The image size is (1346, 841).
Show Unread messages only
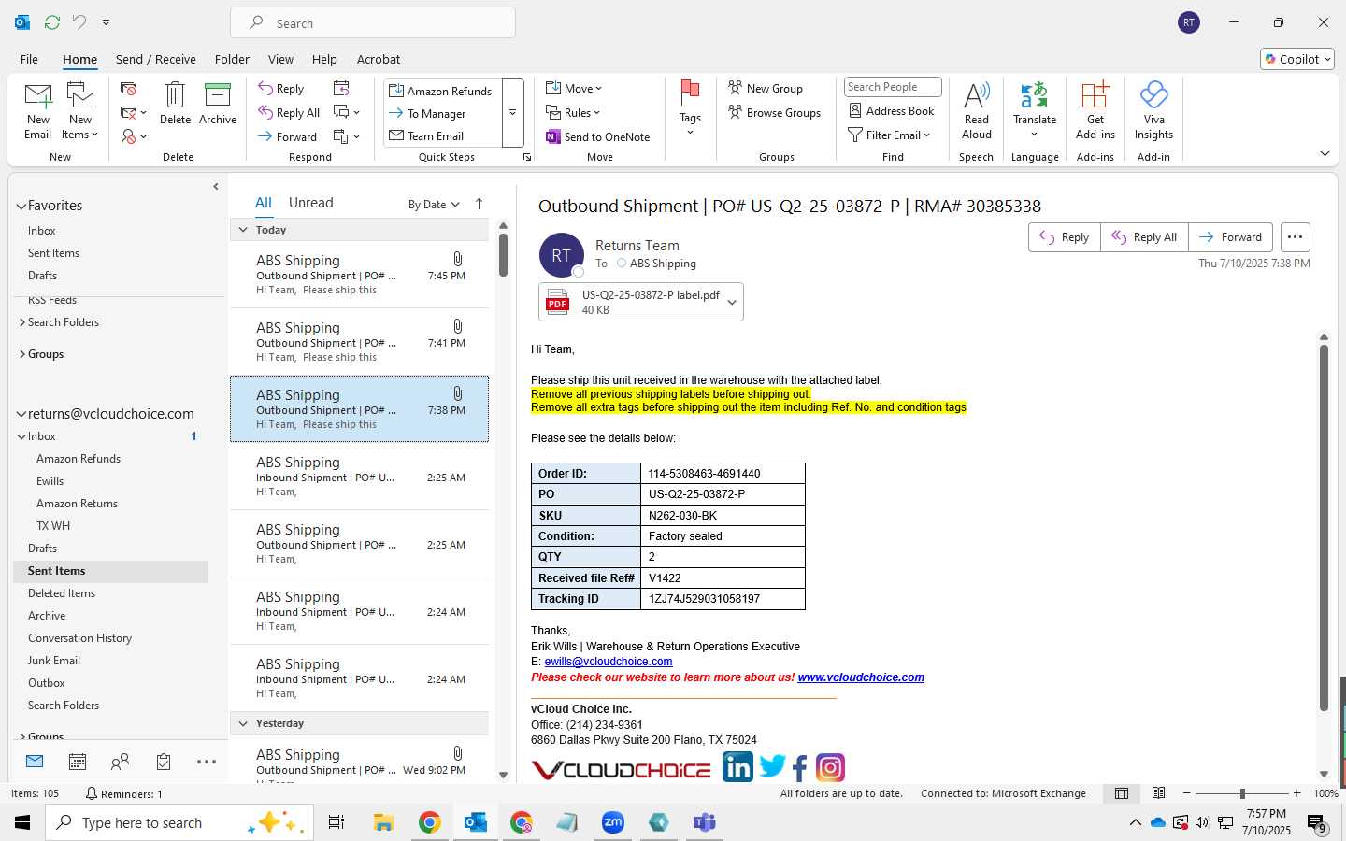(310, 203)
